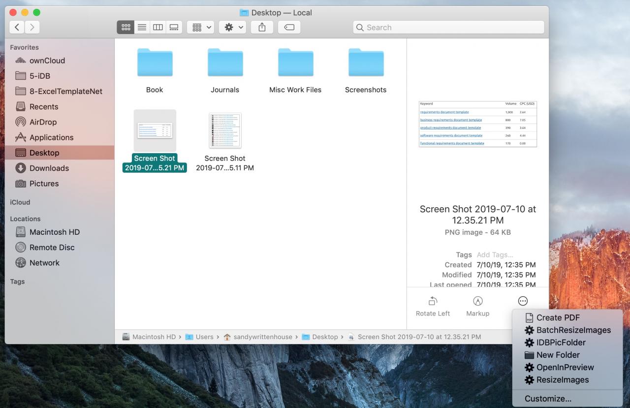The height and width of the screenshot is (408, 630).
Task: Click the 'PNG image - 64 KB' text
Action: click(x=477, y=232)
